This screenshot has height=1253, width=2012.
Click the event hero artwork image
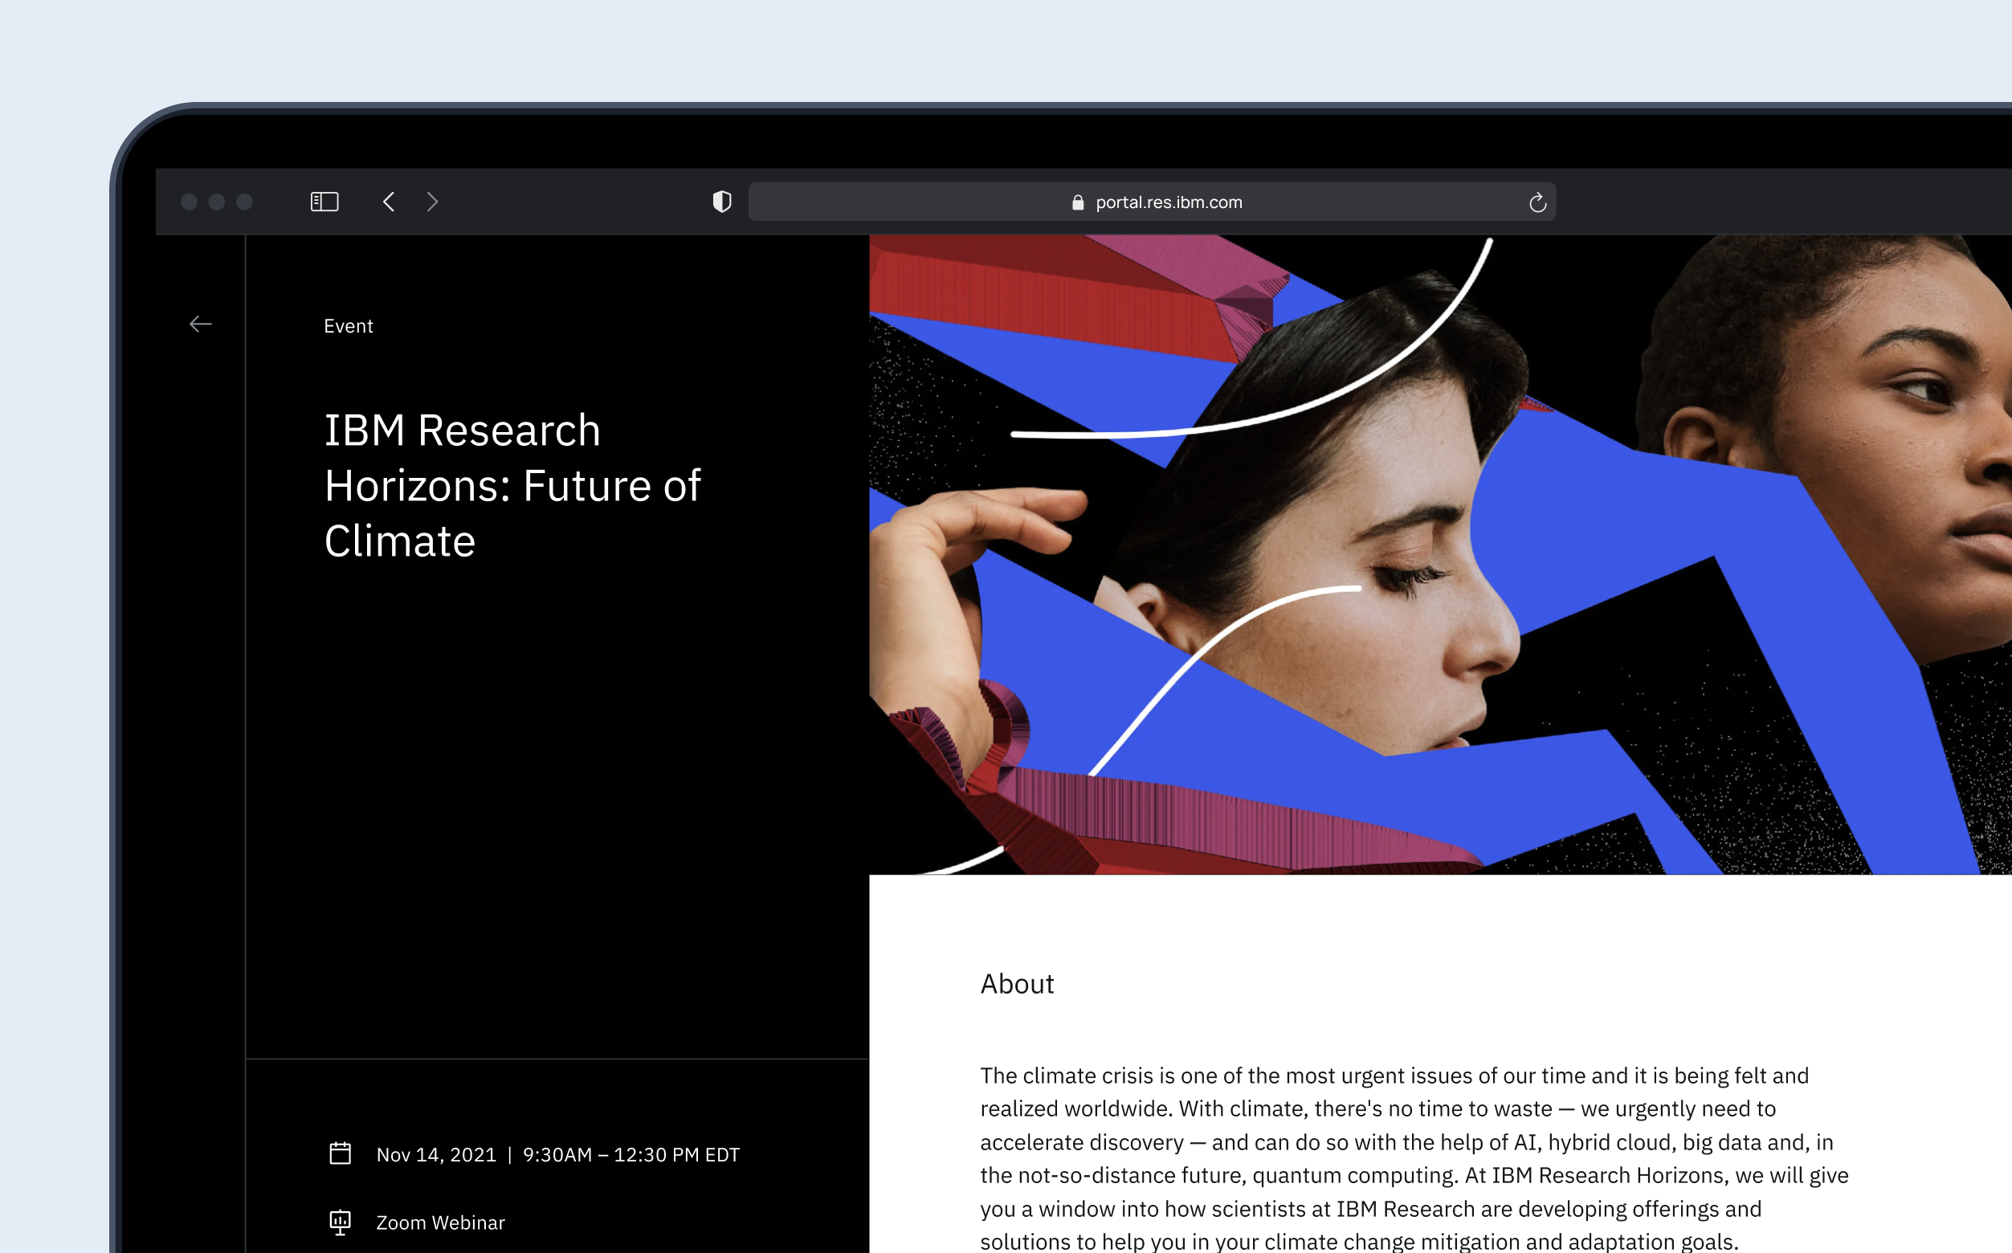pos(1440,554)
